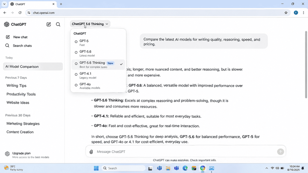
Task: Click the Previous 7 Days label
Action: (x=16, y=78)
